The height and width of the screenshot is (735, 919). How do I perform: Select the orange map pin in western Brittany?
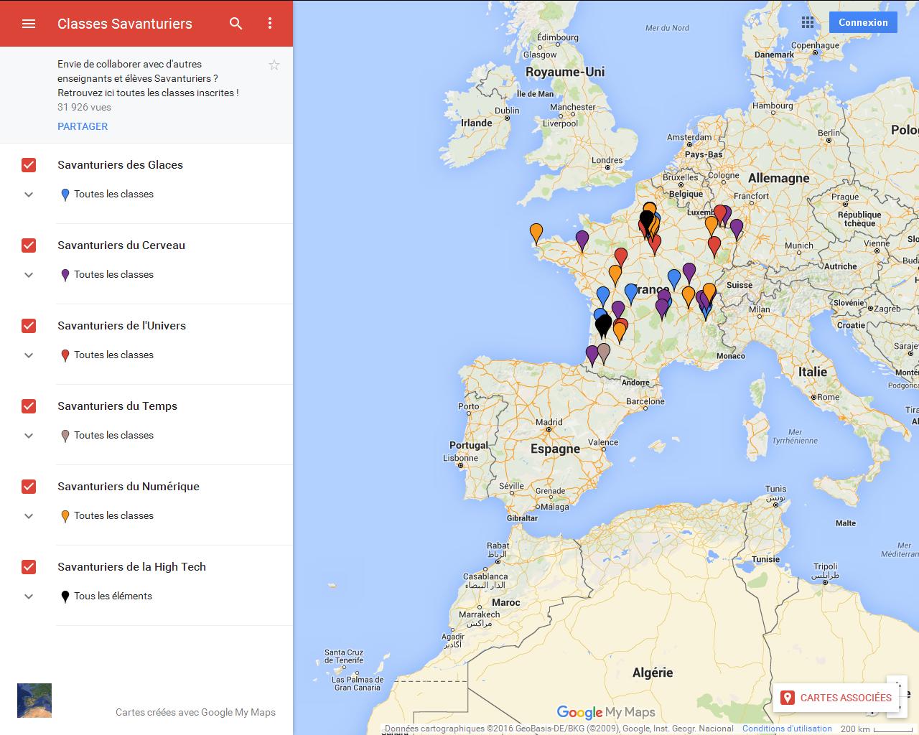pos(536,233)
